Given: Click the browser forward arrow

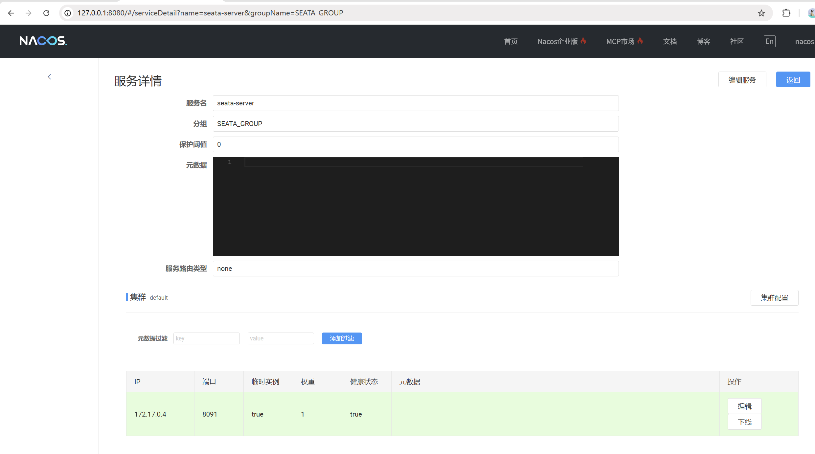Looking at the screenshot, I should click(29, 13).
